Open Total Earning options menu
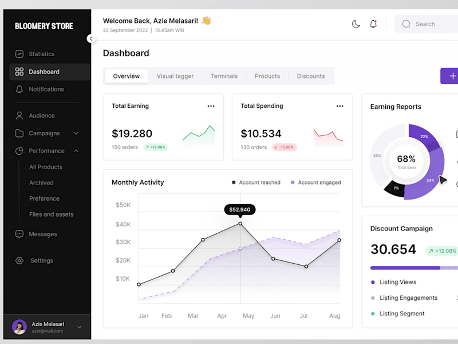Image resolution: width=458 pixels, height=344 pixels. point(211,106)
